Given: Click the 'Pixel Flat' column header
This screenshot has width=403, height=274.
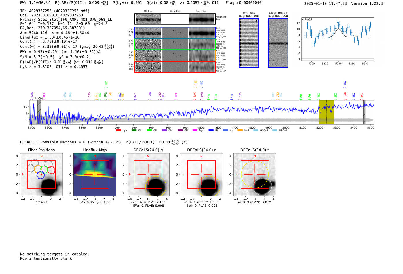Looking at the screenshot, I should [x=175, y=12].
